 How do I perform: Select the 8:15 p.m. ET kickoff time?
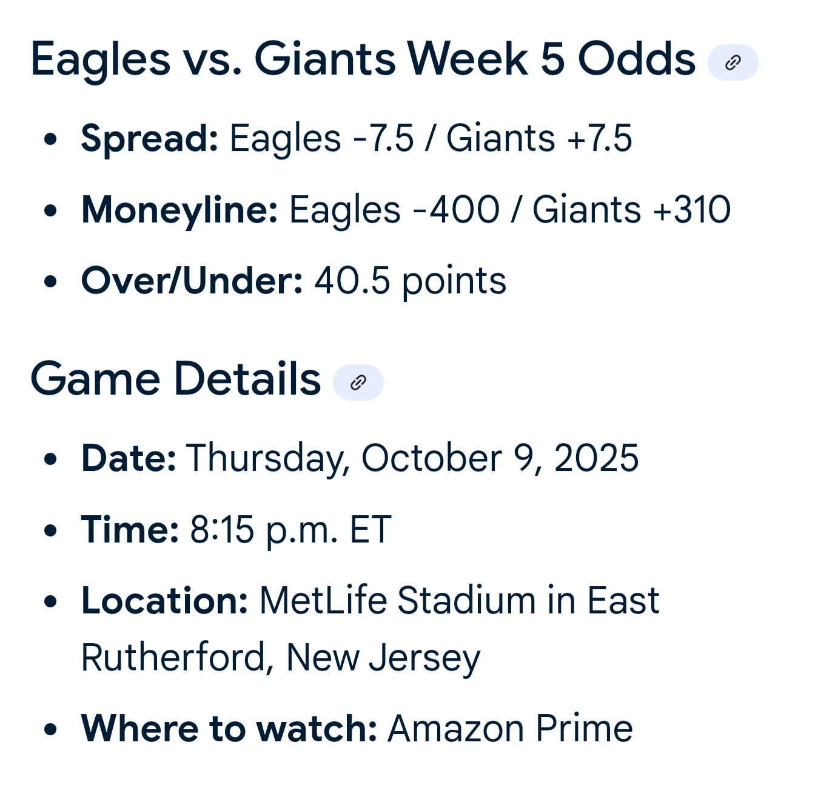coord(290,530)
